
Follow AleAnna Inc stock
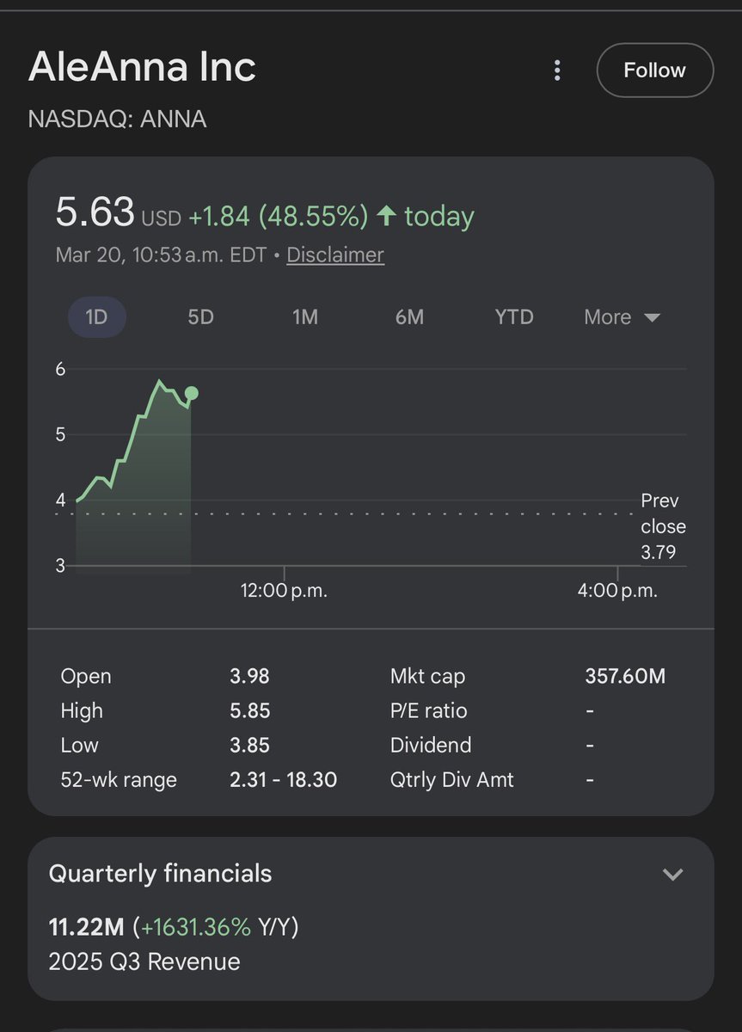point(654,71)
